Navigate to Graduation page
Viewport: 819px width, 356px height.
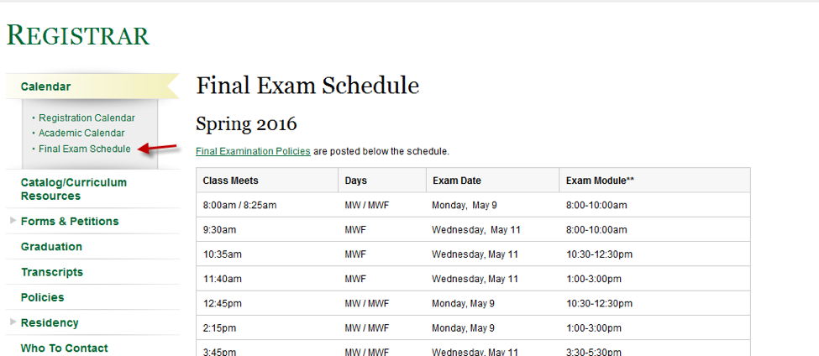51,247
